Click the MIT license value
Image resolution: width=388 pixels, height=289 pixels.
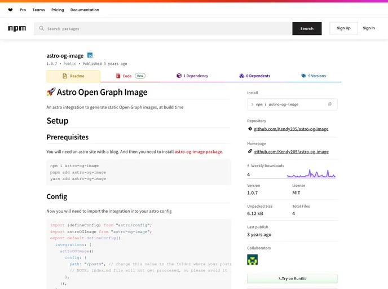[x=296, y=193]
